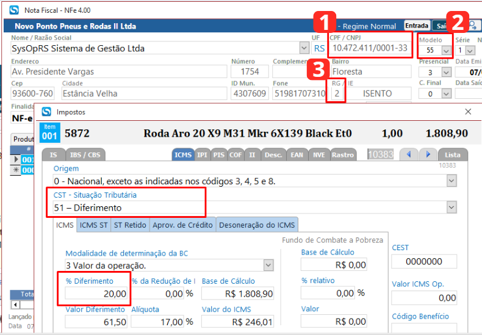This screenshot has height=335, width=482.
Task: Click the Impostos window logo icon
Action: pos(46,112)
